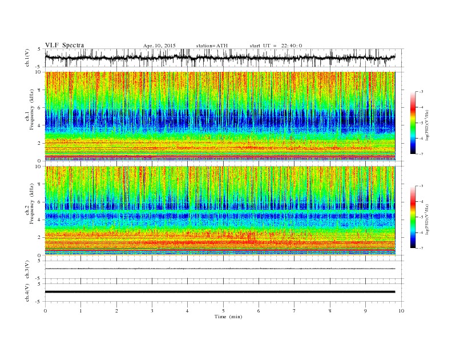Click the thick ch.4 waveform trace
This screenshot has height=349, width=452.
tap(220, 292)
